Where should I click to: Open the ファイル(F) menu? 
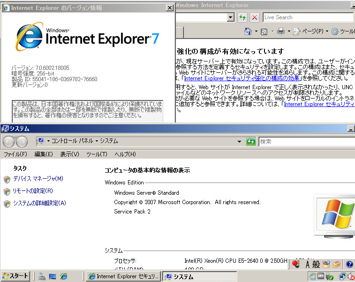pyautogui.click(x=15, y=154)
